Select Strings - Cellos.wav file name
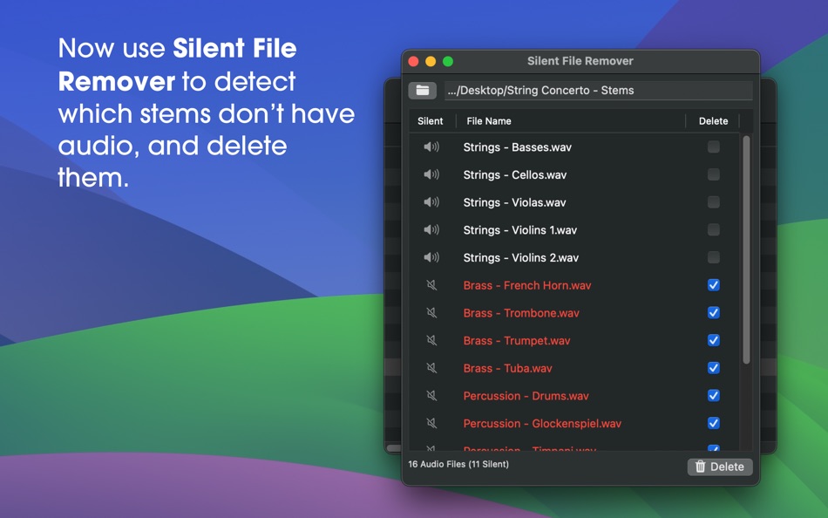 coord(515,175)
